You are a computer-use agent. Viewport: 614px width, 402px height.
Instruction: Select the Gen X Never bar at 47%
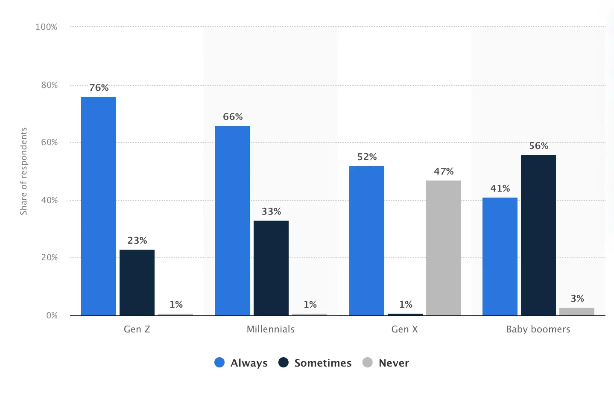[444, 248]
